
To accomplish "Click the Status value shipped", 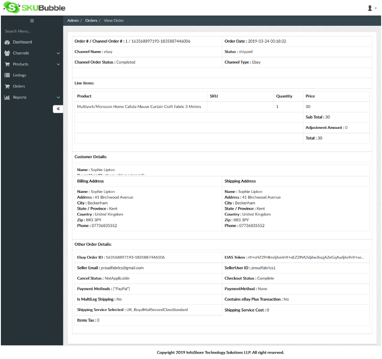I will 246,52.
